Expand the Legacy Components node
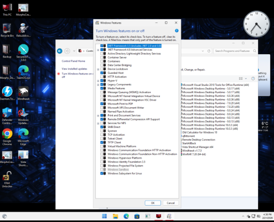The image size is (274, 222). (x=98, y=85)
